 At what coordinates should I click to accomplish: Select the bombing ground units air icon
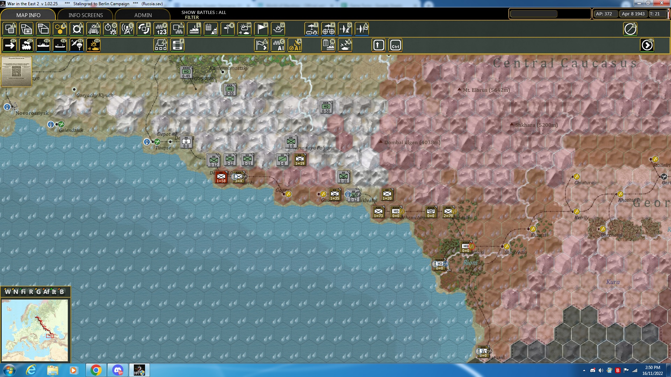tap(312, 29)
